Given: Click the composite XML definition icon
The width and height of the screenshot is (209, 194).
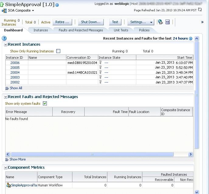Looking at the screenshot, I should pos(168,22).
